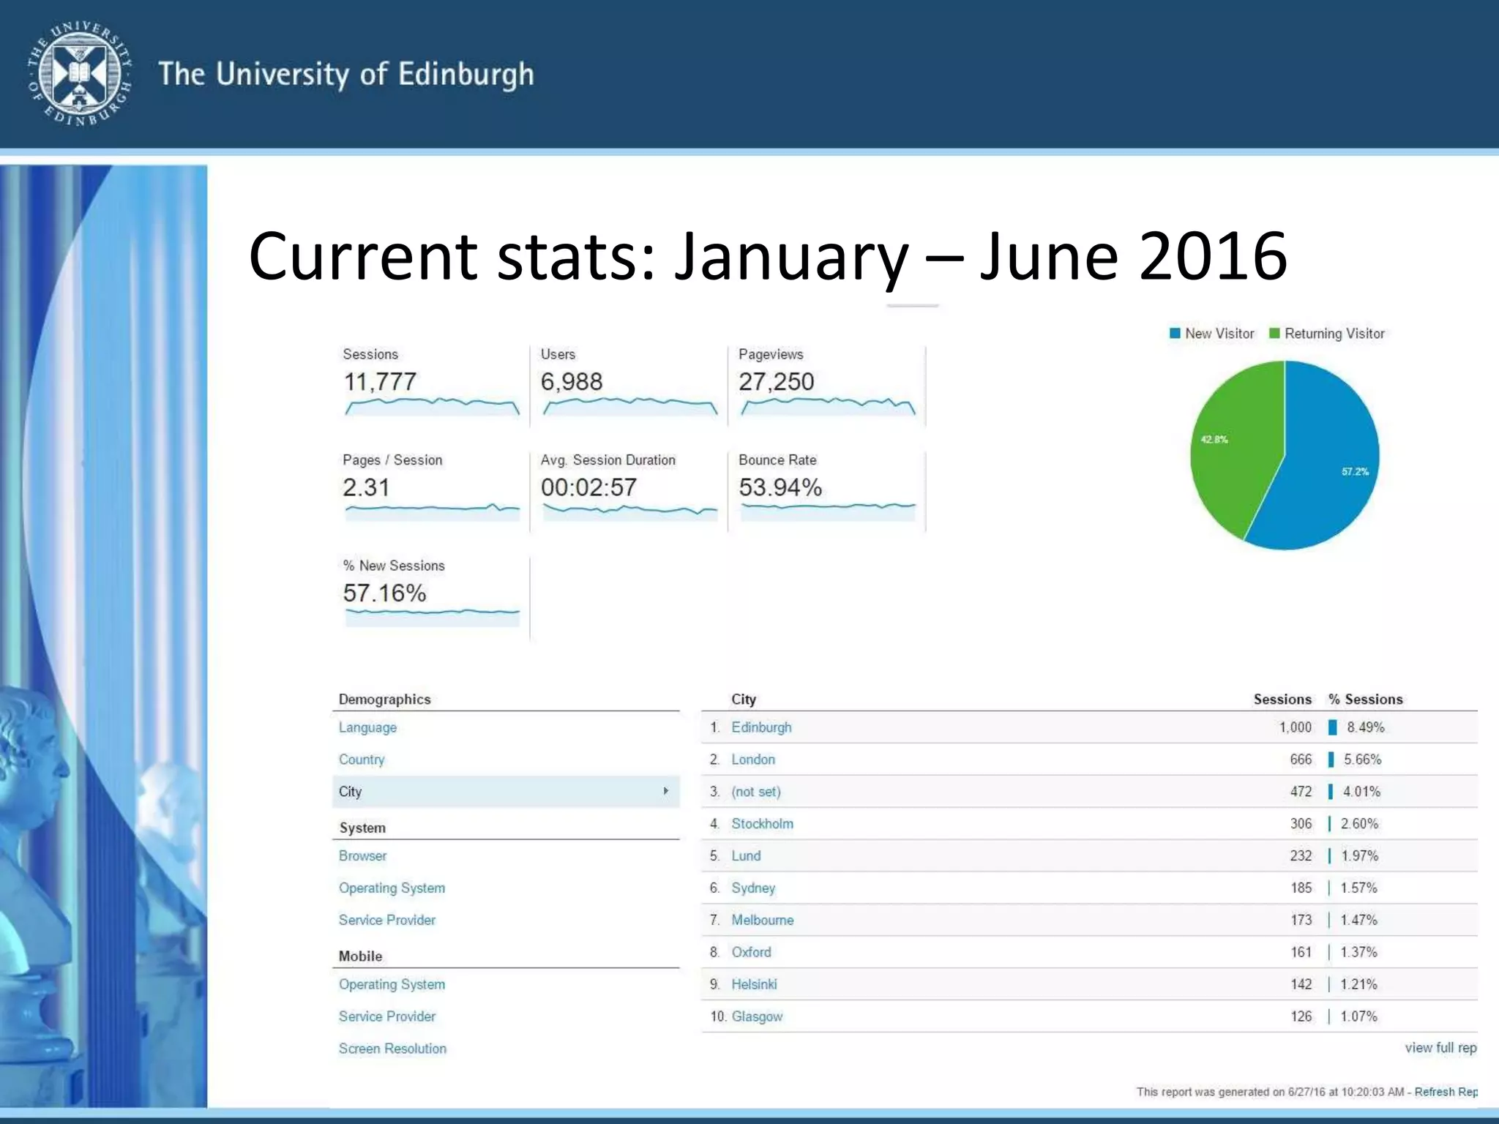This screenshot has width=1499, height=1124.
Task: Click the 1.07% value for Glasgow
Action: tap(1358, 1016)
